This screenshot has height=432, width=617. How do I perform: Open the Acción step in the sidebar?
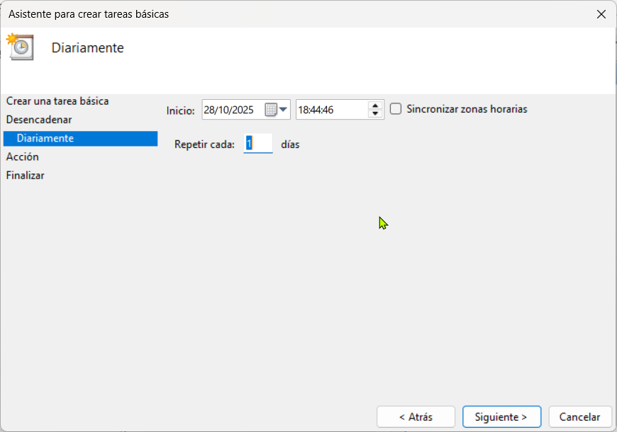pos(23,157)
